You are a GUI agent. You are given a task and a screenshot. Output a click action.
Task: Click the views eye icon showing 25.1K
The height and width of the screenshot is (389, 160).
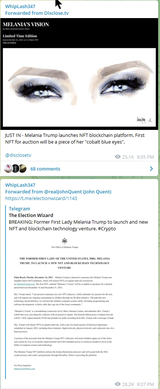pyautogui.click(x=117, y=157)
